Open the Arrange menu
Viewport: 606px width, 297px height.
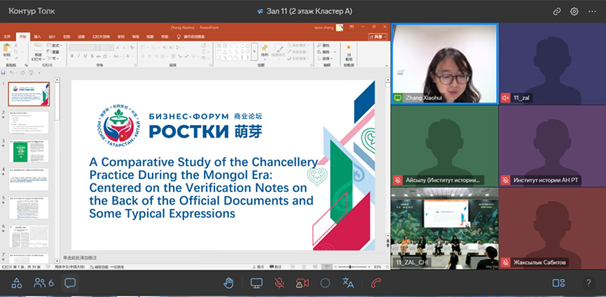pos(264,50)
